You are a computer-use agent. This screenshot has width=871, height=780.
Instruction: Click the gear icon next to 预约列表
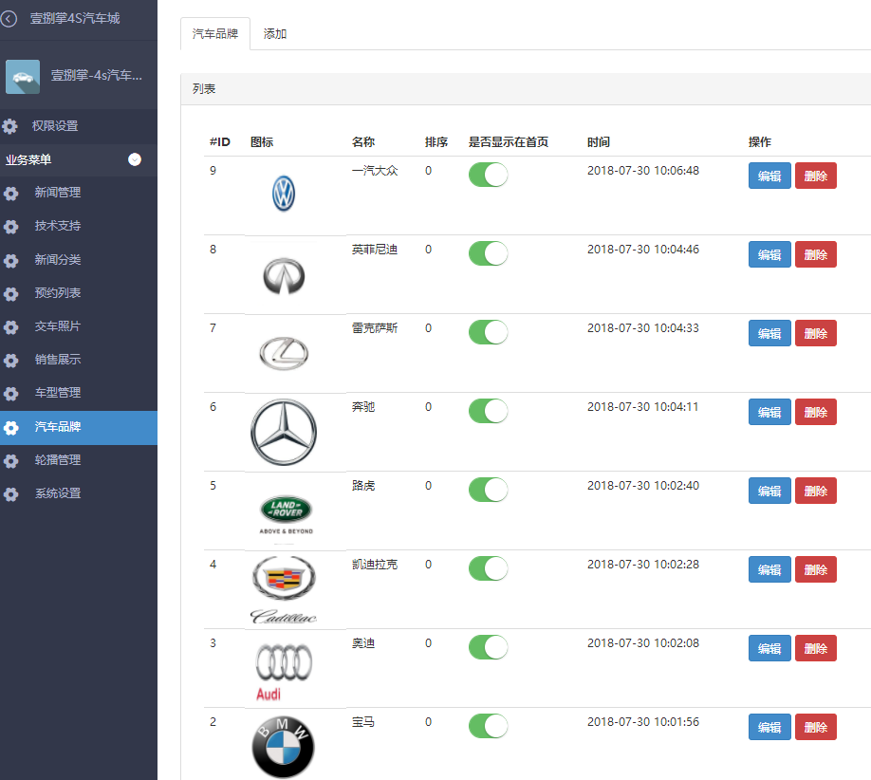tap(10, 294)
